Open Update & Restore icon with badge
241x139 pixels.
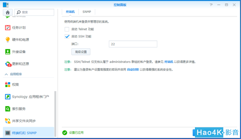click(x=8, y=64)
